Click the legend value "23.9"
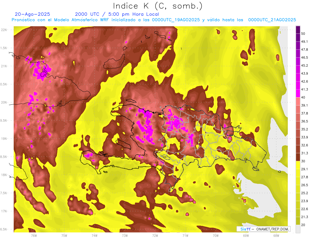This screenshot has width=310, height=239. pyautogui.click(x=305, y=201)
